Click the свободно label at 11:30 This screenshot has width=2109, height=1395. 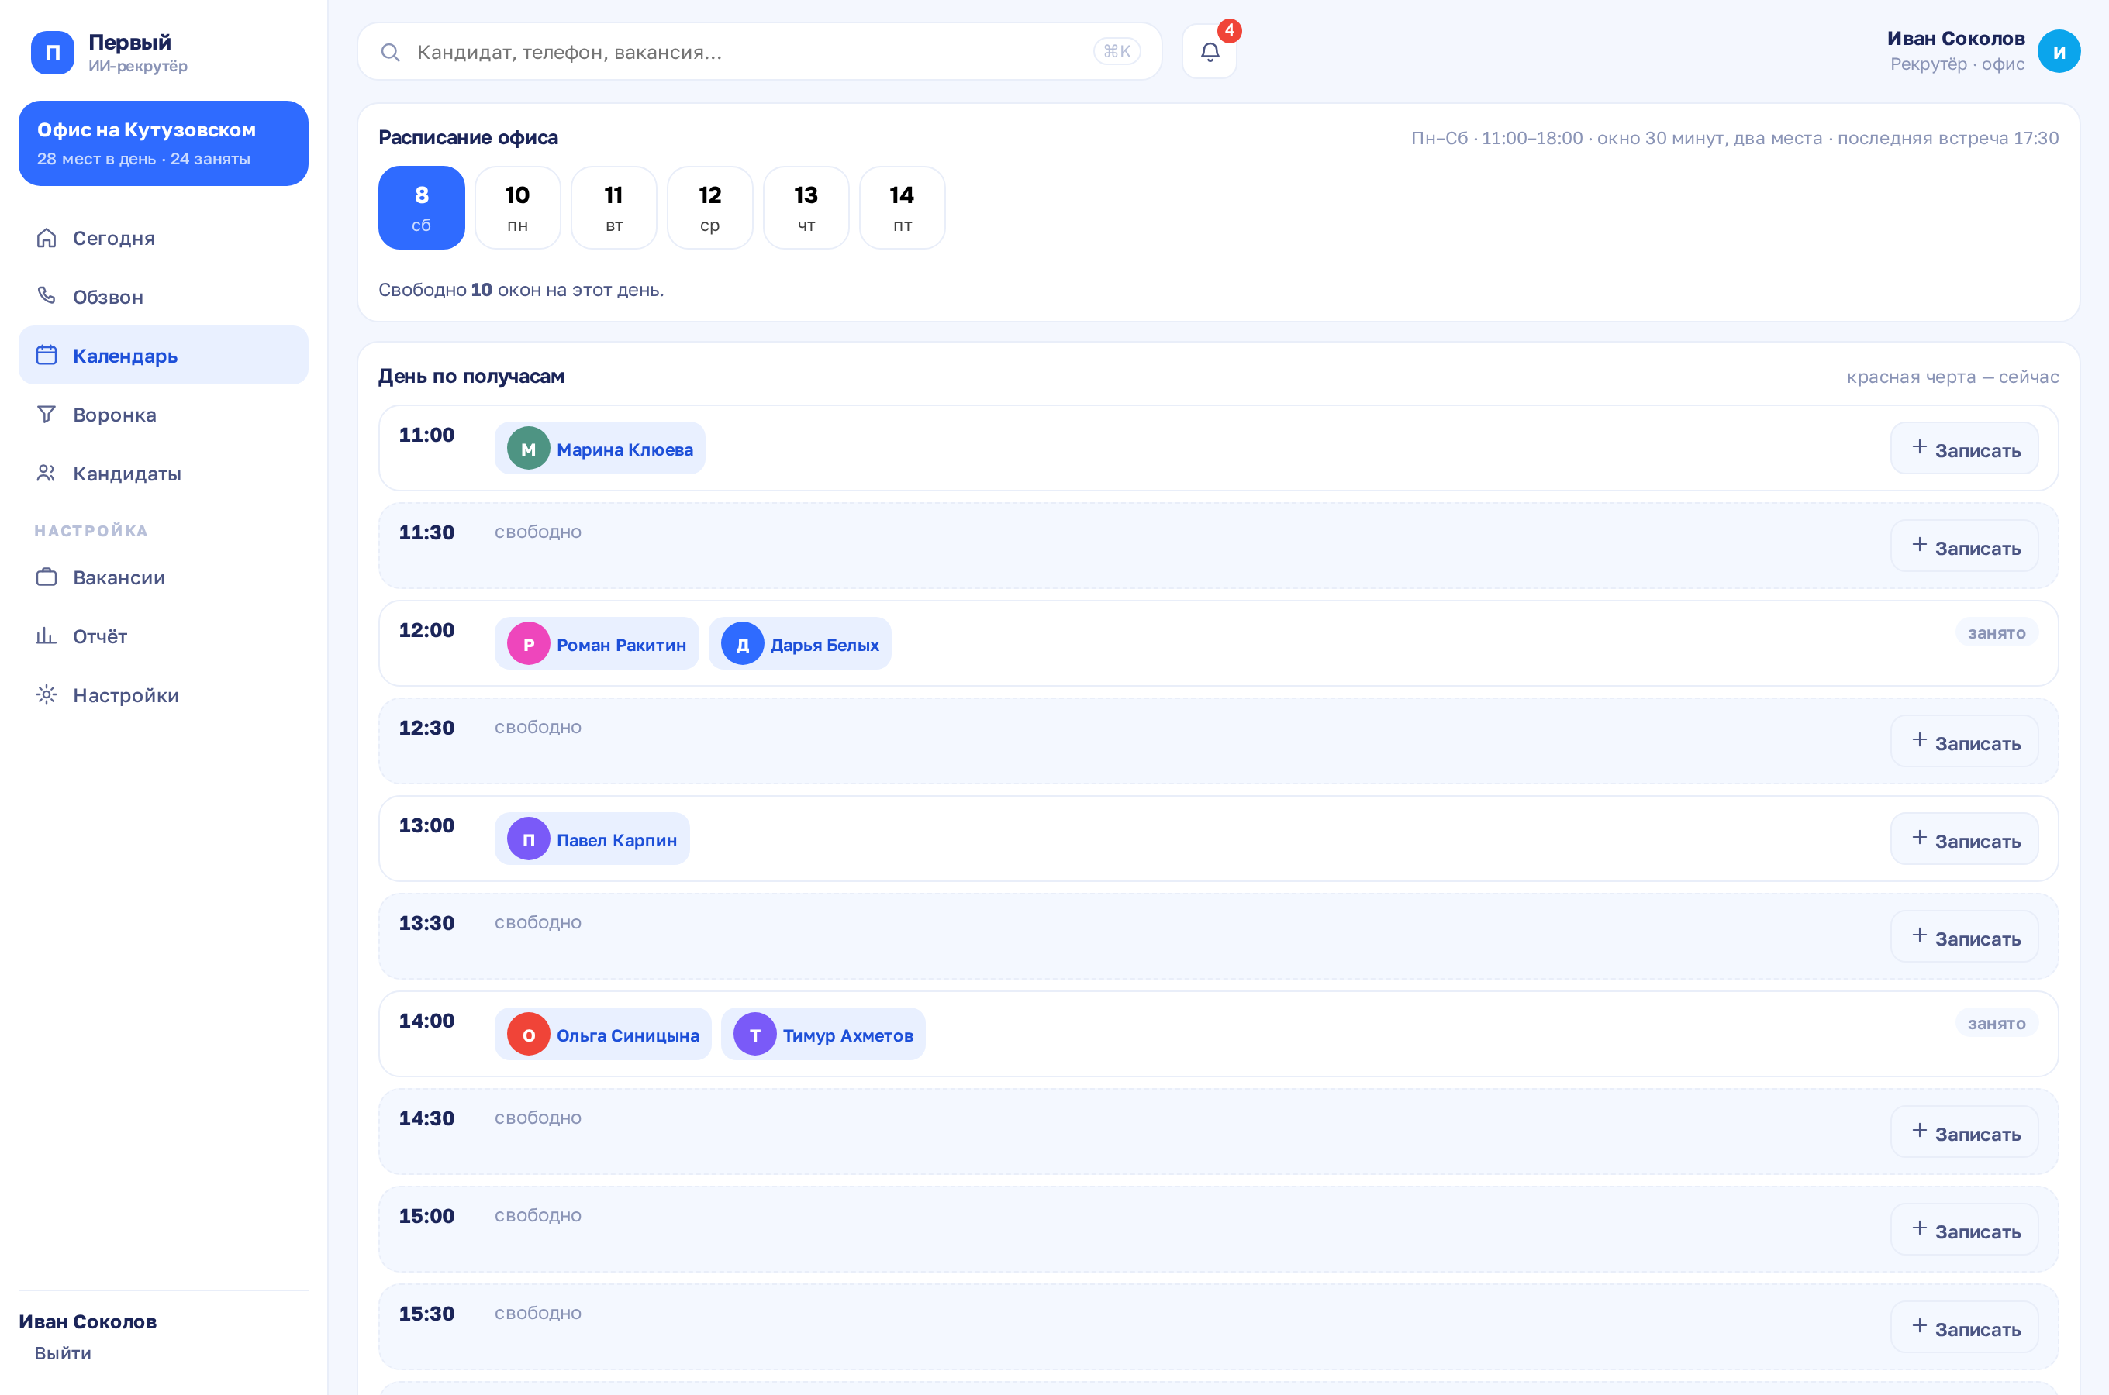click(x=538, y=532)
